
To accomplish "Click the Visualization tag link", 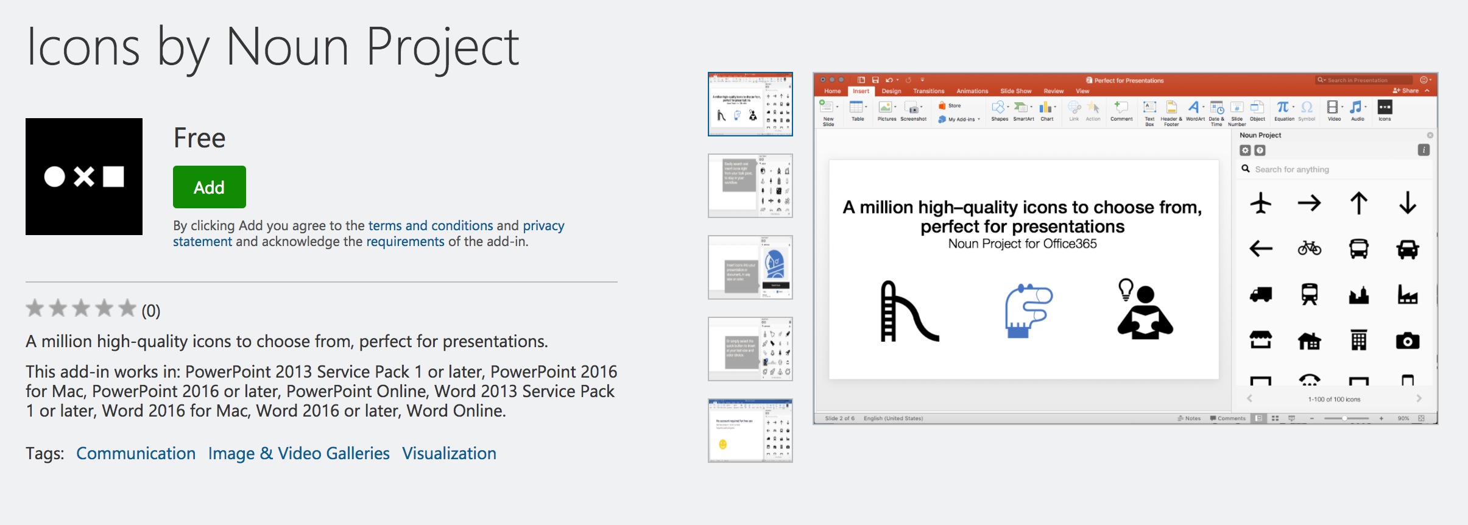I will point(450,453).
